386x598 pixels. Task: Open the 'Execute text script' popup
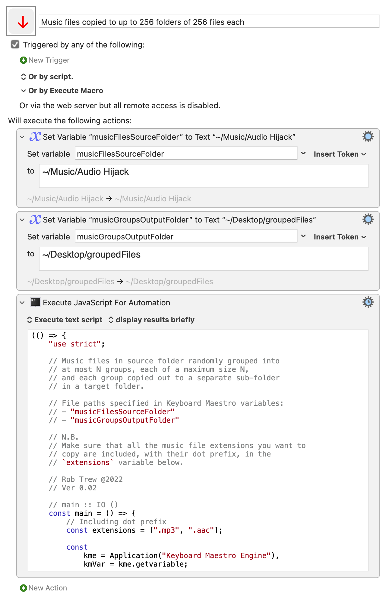[65, 320]
